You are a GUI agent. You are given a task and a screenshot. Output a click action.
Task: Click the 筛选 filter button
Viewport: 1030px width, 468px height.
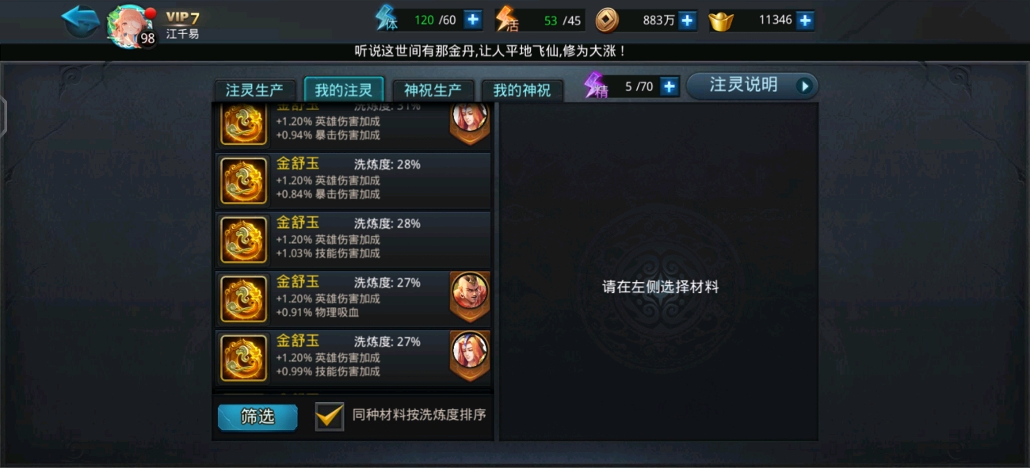pos(257,417)
